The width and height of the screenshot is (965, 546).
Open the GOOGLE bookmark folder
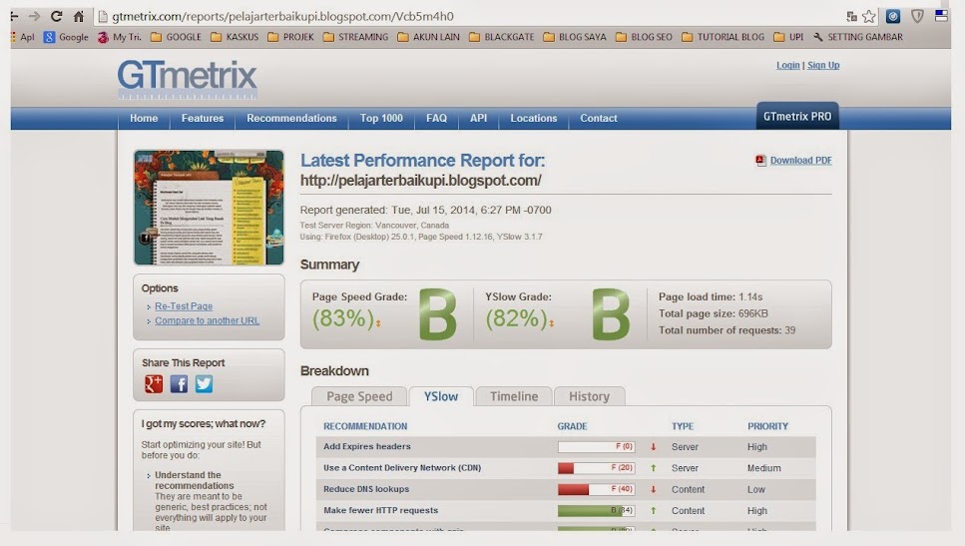coord(176,37)
